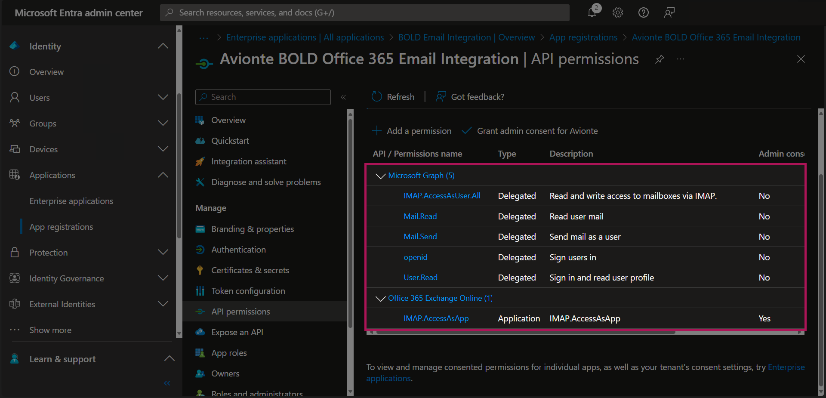Select Authentication in the Manage menu
826x398 pixels.
(x=238, y=250)
